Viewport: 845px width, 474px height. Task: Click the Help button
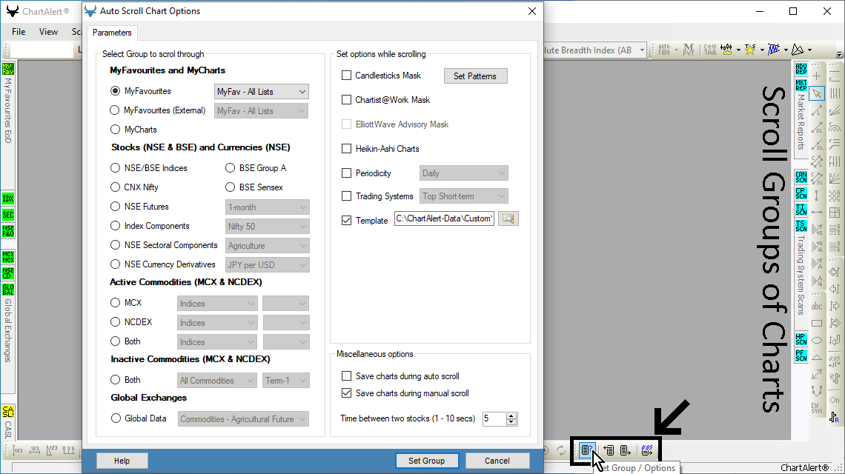click(x=122, y=461)
